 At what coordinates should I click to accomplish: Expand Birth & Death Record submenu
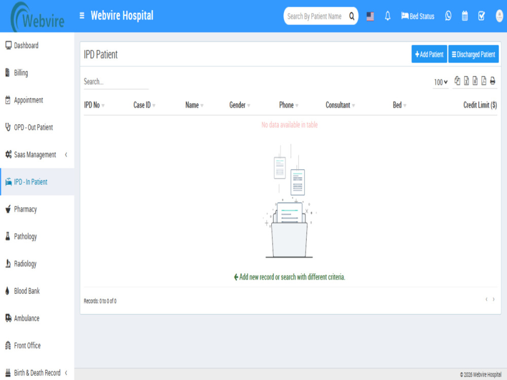pos(37,372)
